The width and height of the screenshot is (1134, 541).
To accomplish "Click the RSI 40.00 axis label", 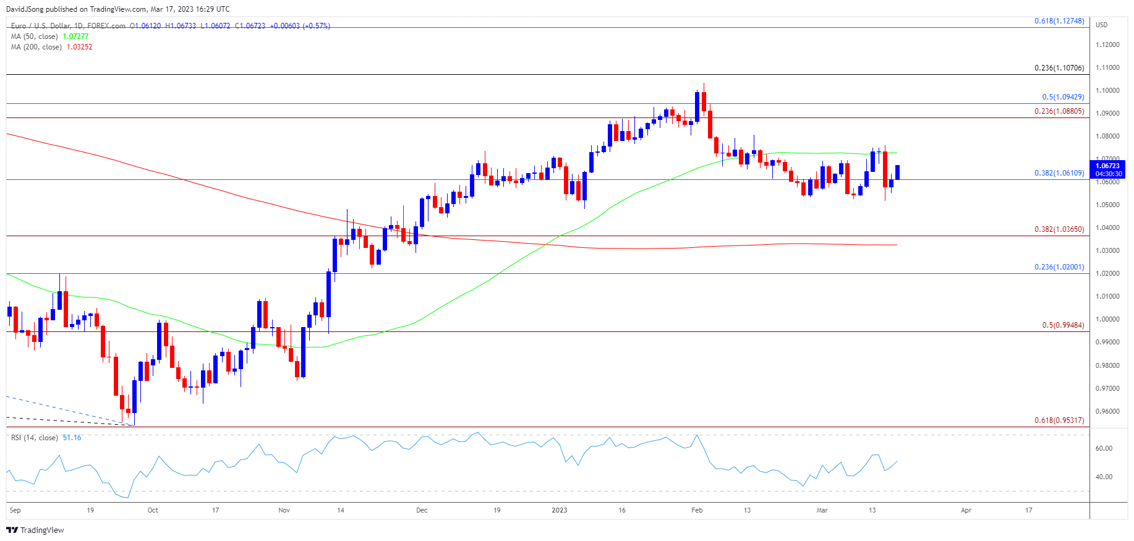I will 1104,477.
